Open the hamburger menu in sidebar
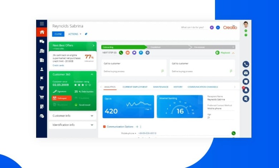Image resolution: width=279 pixels, height=168 pixels. tap(42, 24)
